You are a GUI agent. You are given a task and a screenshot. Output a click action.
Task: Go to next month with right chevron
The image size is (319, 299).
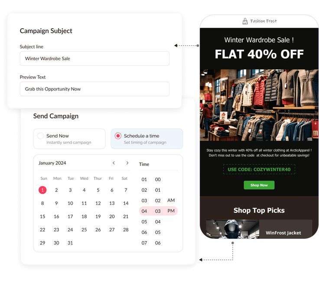(x=127, y=163)
